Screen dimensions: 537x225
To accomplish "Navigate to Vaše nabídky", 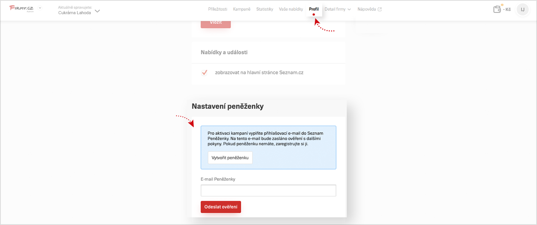I will (x=291, y=9).
